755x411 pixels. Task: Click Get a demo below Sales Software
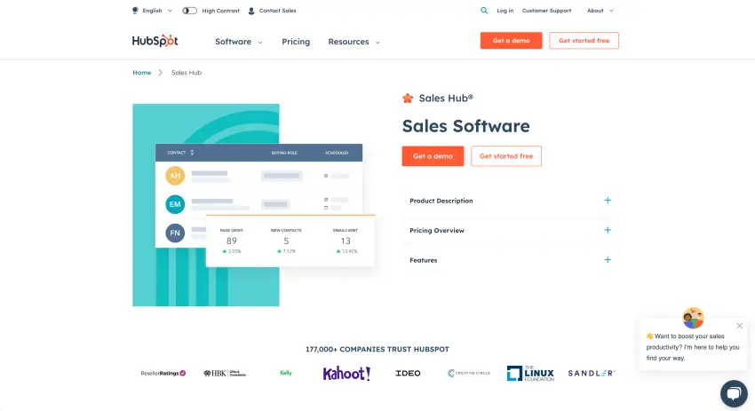(x=433, y=156)
